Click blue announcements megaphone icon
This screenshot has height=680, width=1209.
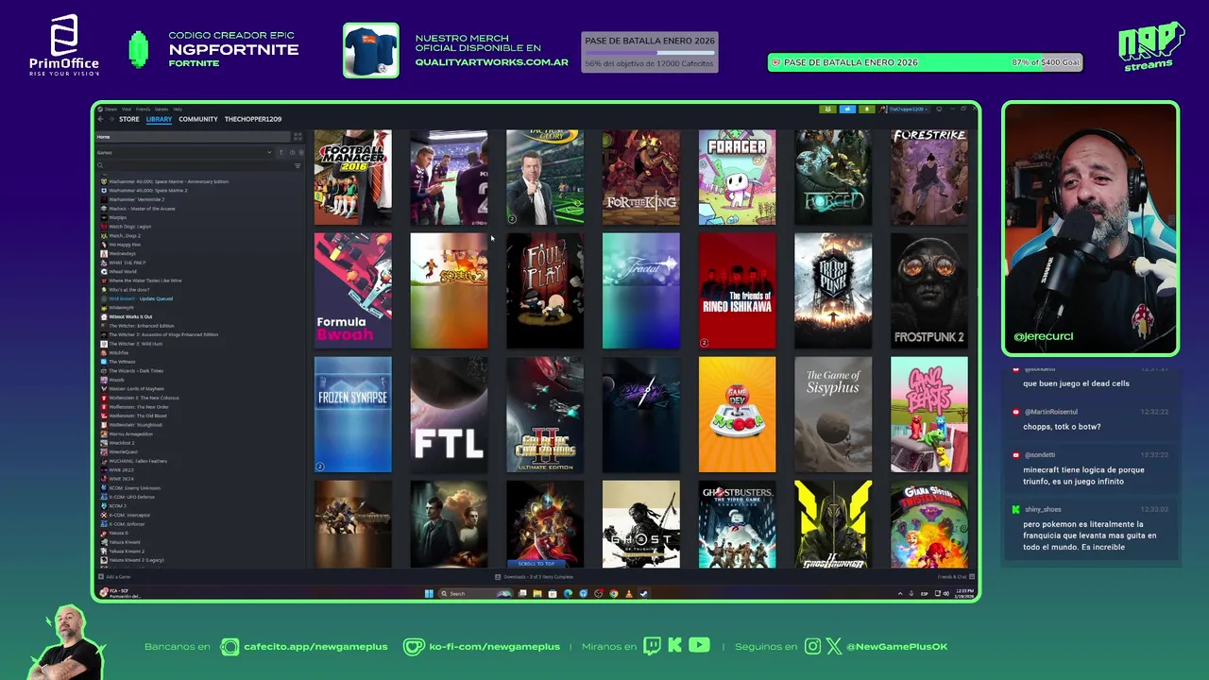click(847, 110)
